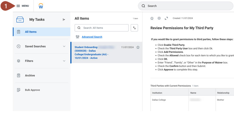Open the task settings gear icon
Viewport: 234px width, 117px height.
click(159, 18)
